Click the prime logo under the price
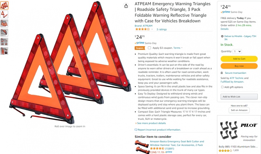The width and height of the screenshot is (261, 154). coord(140,43)
